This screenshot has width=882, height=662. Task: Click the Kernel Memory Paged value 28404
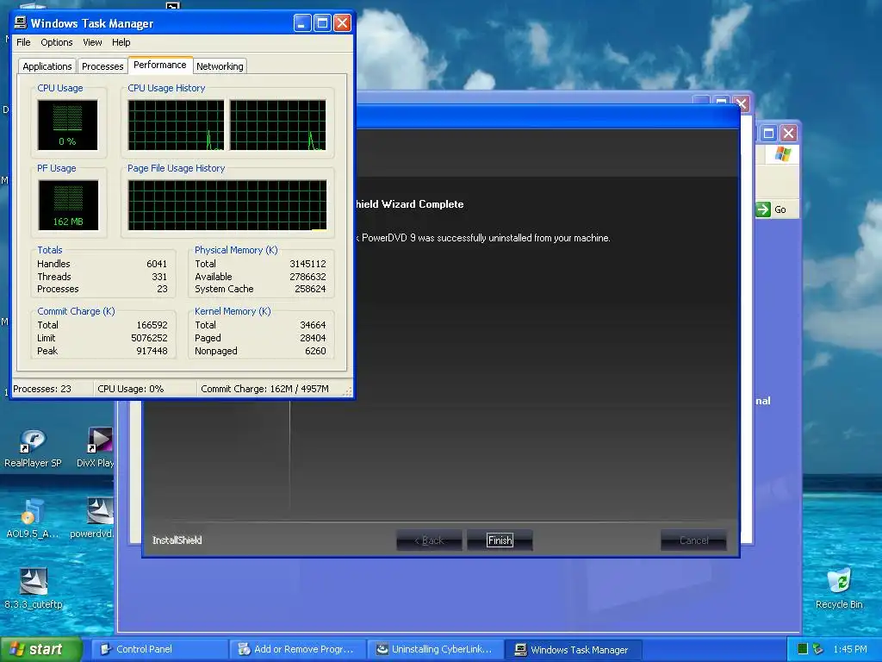point(313,338)
